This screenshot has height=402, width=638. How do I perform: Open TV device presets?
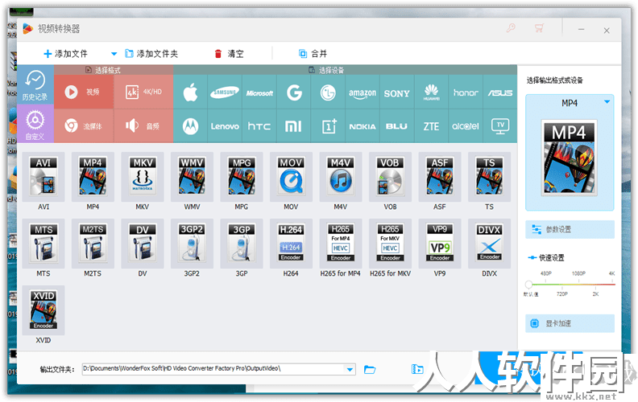(x=500, y=126)
